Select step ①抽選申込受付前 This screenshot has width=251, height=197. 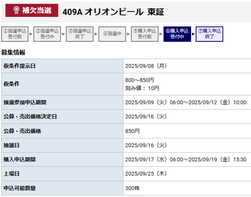pos(15,34)
